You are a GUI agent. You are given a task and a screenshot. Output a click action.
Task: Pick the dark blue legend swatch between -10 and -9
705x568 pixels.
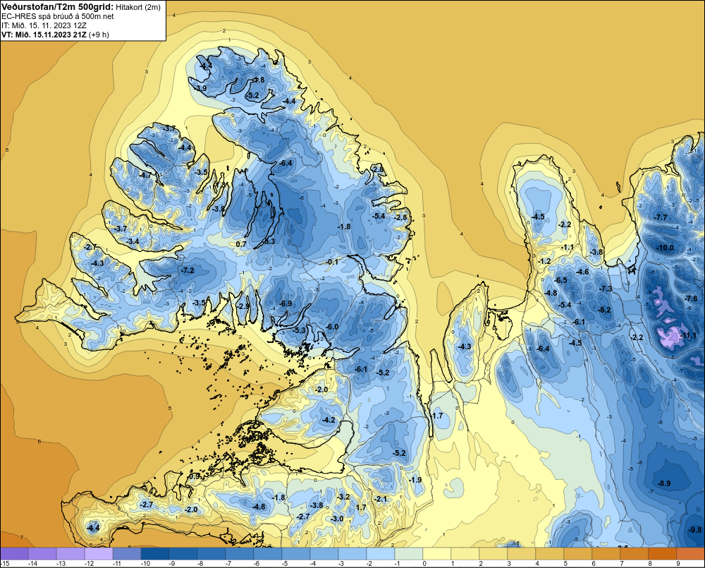click(x=154, y=553)
